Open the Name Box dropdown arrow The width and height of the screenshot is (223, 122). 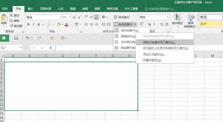21,48
